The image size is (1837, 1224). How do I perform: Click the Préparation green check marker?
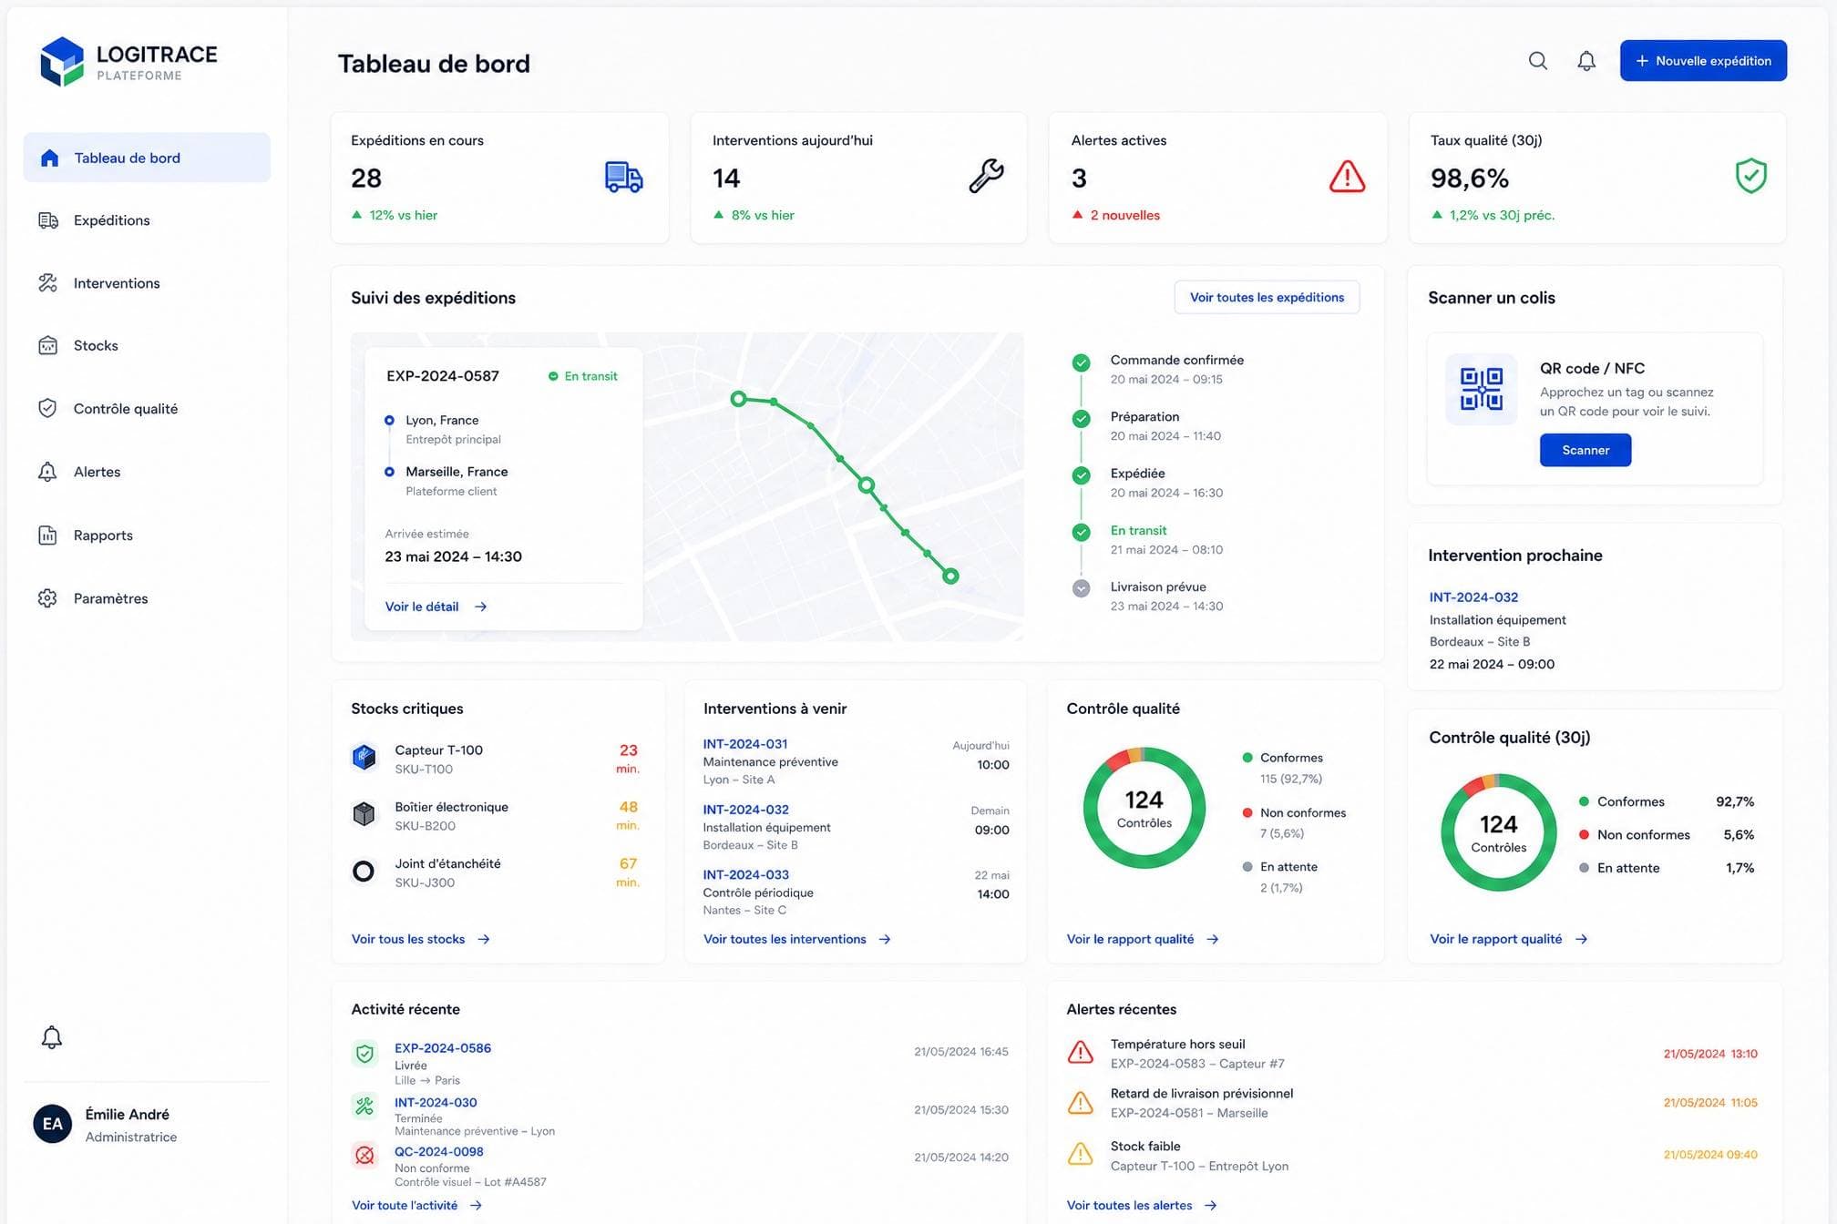click(1081, 419)
